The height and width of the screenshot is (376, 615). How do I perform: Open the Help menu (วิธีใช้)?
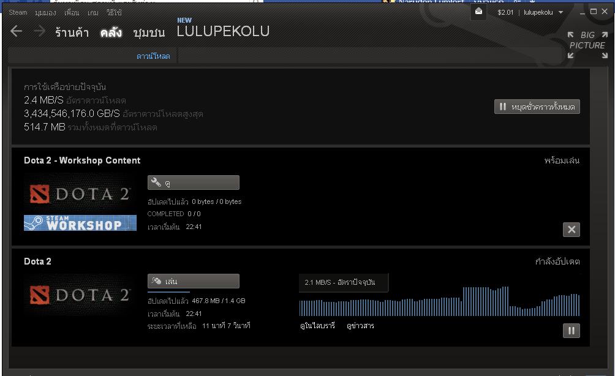pos(114,12)
